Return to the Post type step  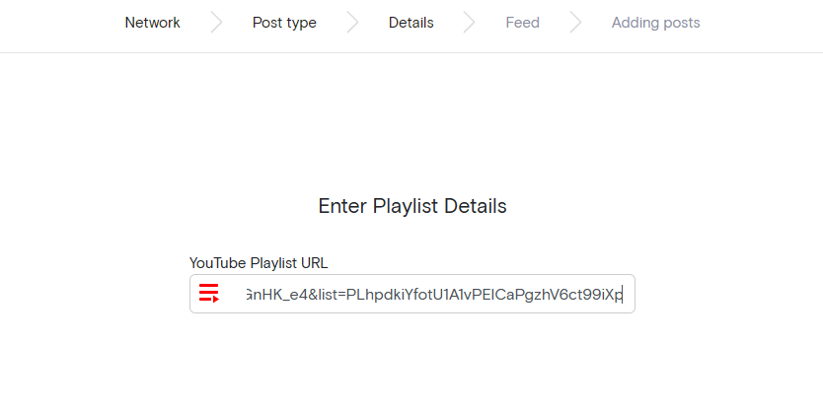tap(284, 23)
